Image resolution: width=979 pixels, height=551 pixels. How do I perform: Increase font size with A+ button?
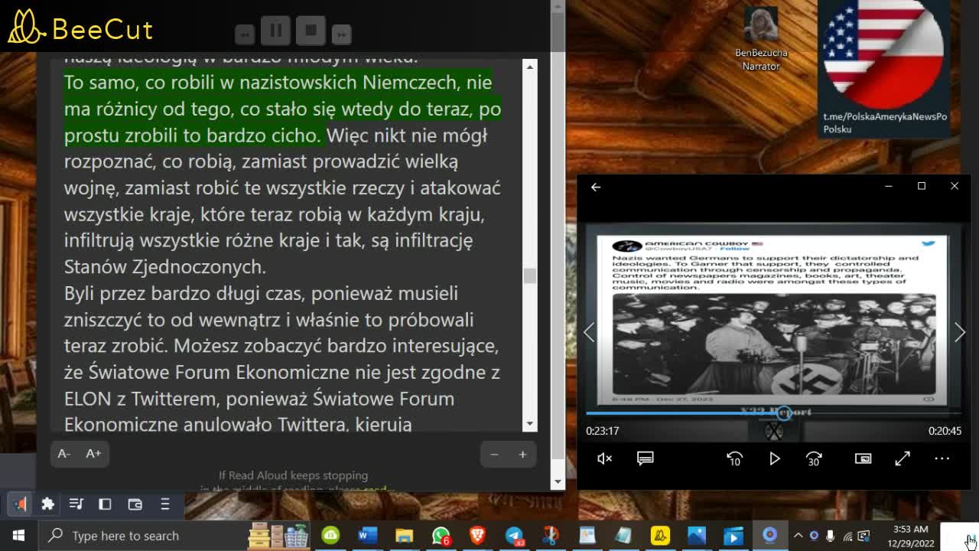point(93,454)
